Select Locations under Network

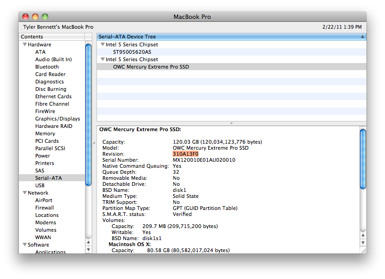[x=47, y=215]
